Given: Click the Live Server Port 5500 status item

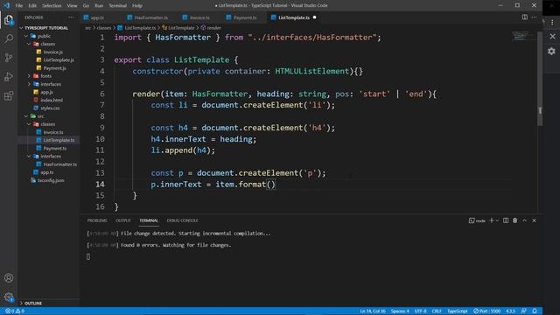Looking at the screenshot, I should tap(487, 311).
